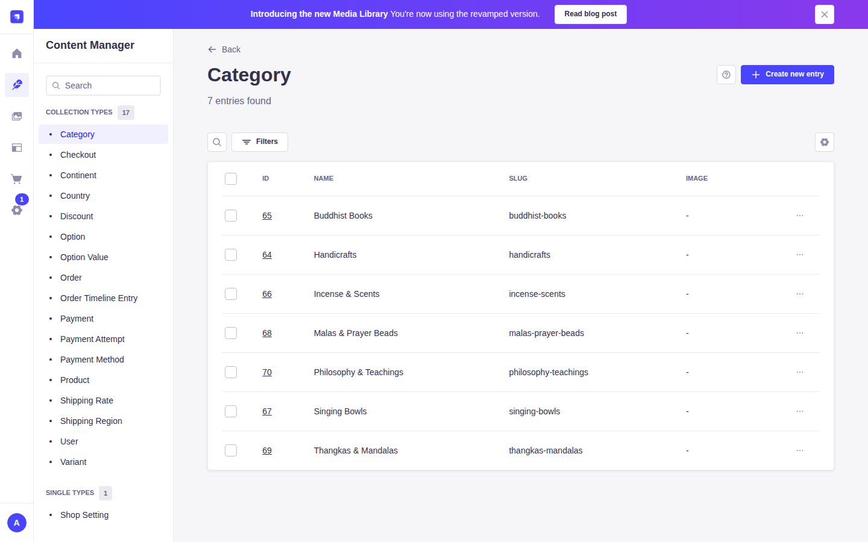868x542 pixels.
Task: Open Settings gear in sidebar
Action: point(17,210)
